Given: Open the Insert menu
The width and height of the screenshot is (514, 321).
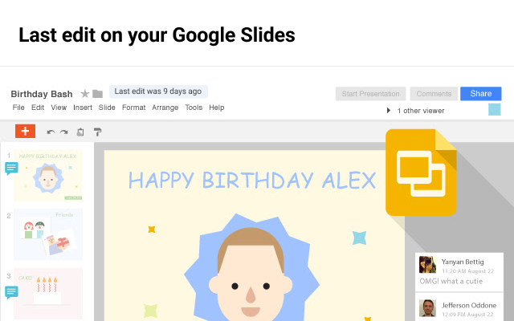Looking at the screenshot, I should [x=83, y=108].
